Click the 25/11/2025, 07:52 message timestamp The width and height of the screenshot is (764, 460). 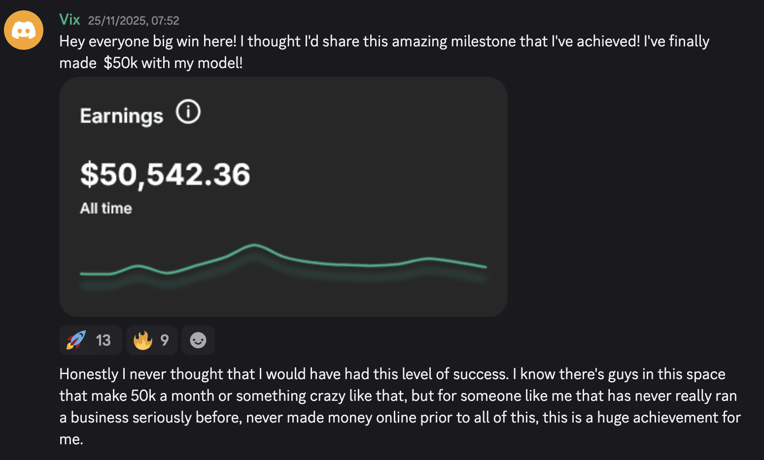point(134,21)
